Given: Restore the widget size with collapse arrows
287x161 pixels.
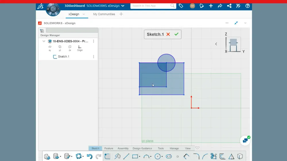Looking at the screenshot, I should [x=236, y=23].
